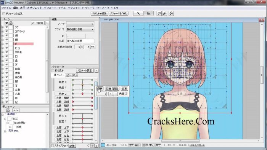This screenshot has height=150, width=267.
Task: Click the canvas background color swatch
Action: coord(103,145)
